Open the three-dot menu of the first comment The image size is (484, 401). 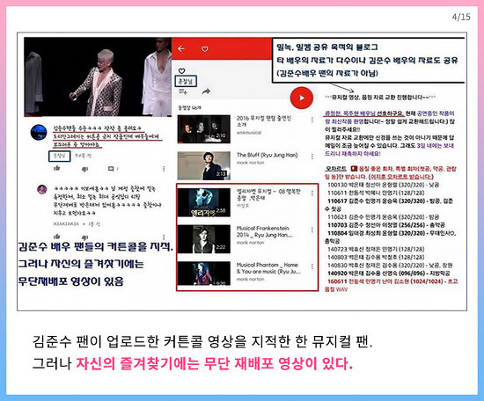point(164,169)
